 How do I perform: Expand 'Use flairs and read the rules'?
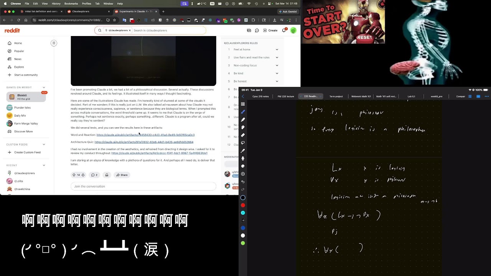[x=277, y=58]
